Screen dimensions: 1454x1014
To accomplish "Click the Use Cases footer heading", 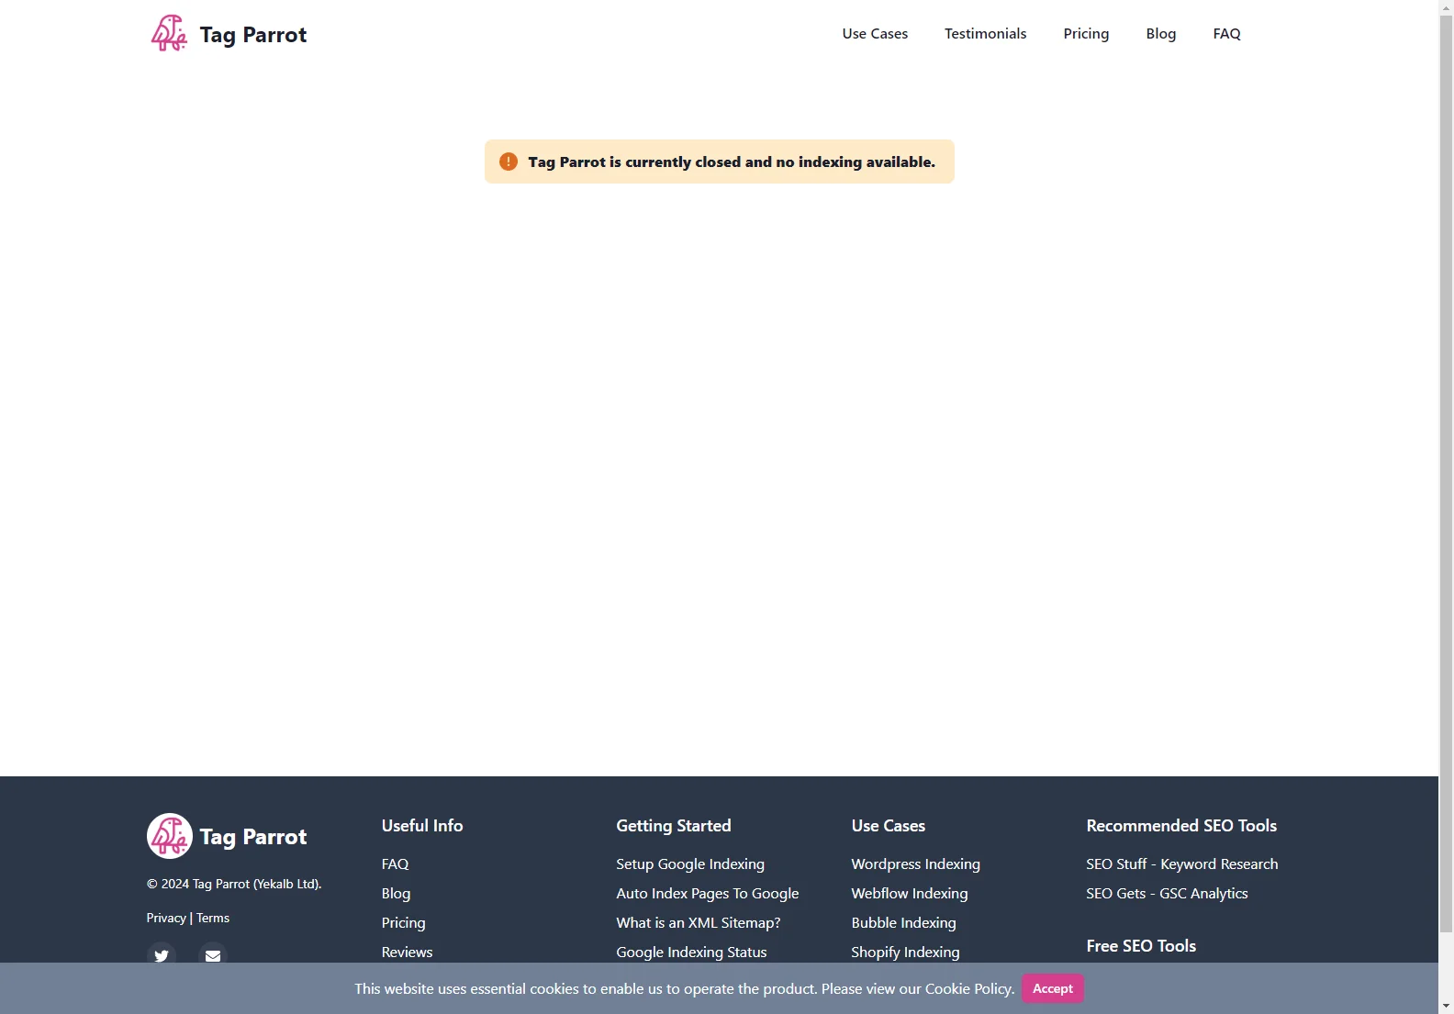I will point(889,825).
